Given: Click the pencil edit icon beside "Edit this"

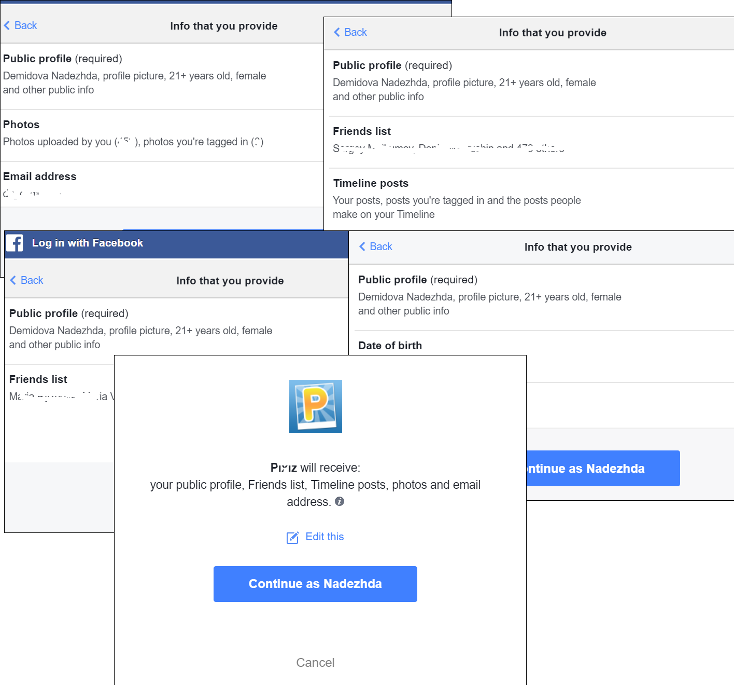Looking at the screenshot, I should 292,537.
